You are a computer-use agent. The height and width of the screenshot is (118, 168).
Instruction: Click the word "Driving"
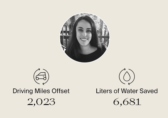point(23,91)
